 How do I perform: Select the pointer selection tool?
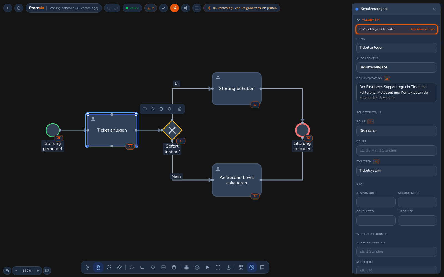[87, 267]
